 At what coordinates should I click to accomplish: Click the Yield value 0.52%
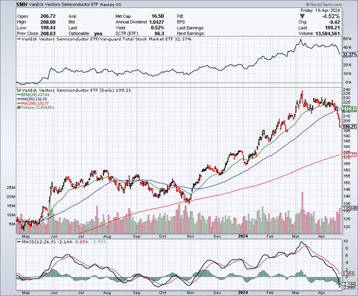coord(157,28)
